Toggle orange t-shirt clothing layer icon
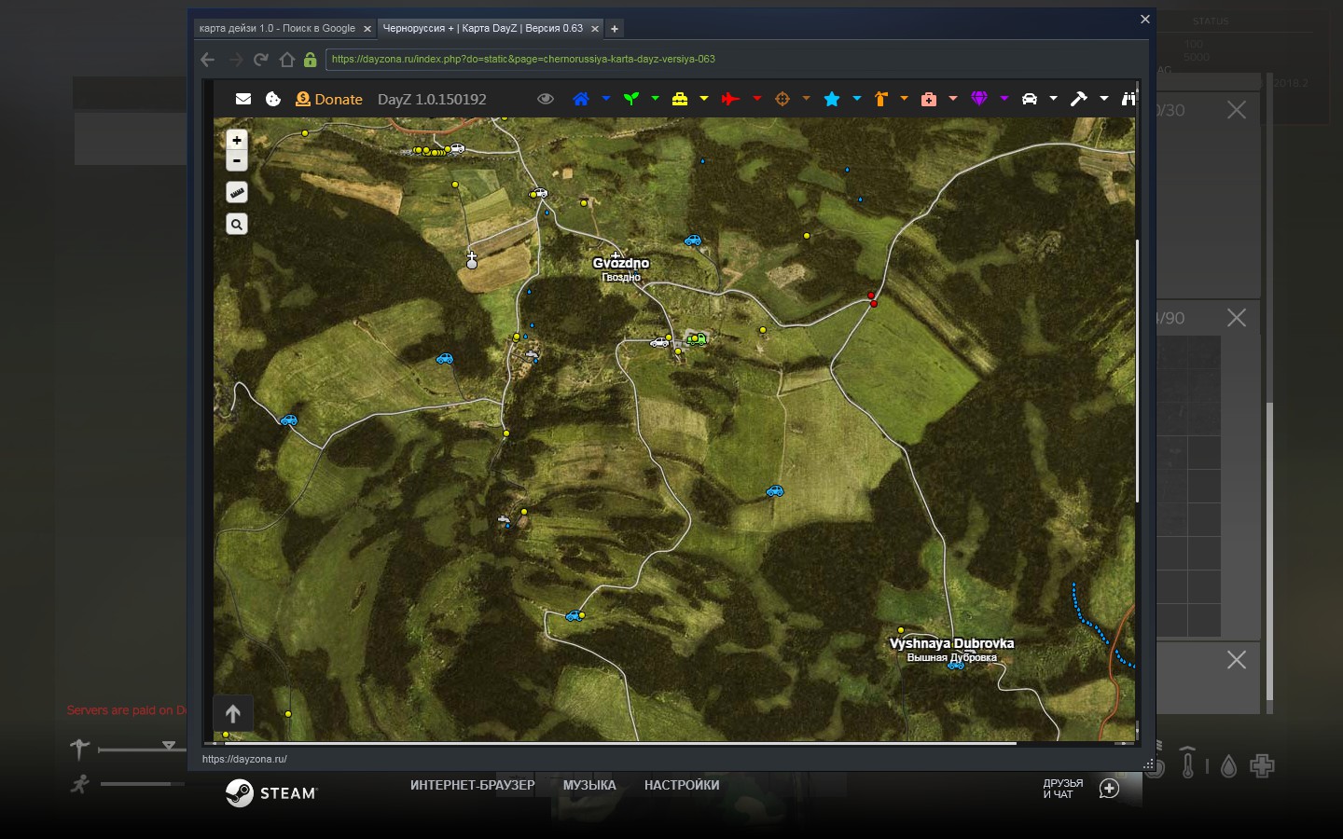This screenshot has height=839, width=1343. coord(880,99)
